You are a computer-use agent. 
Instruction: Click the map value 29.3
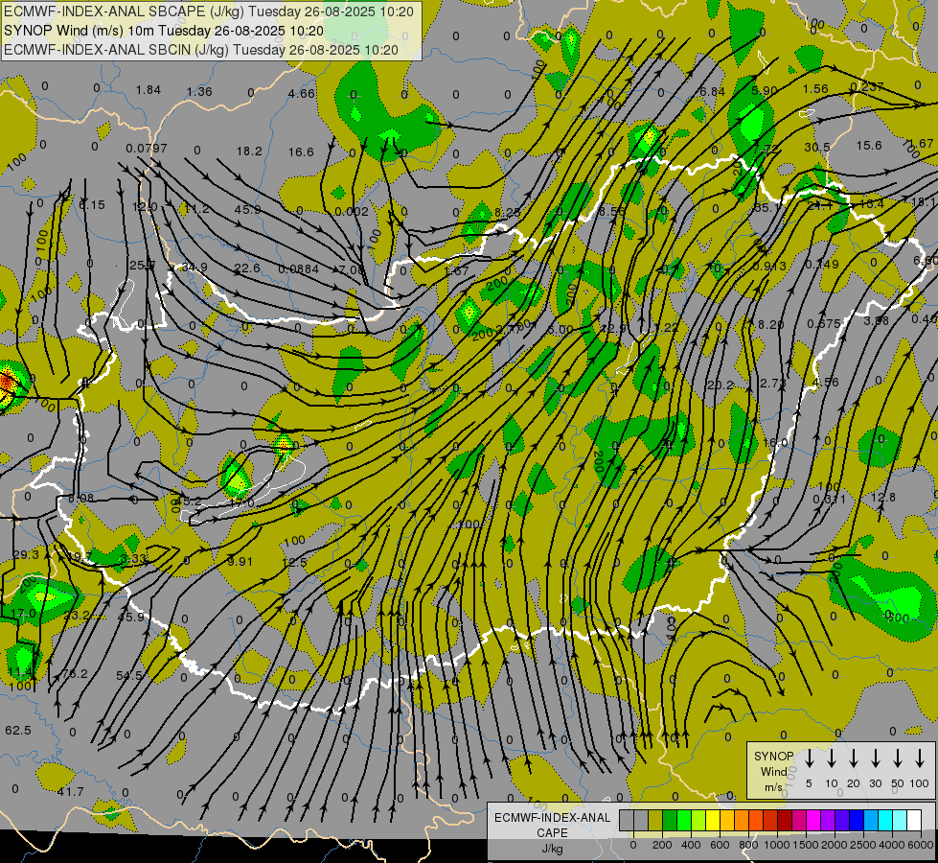click(x=26, y=554)
